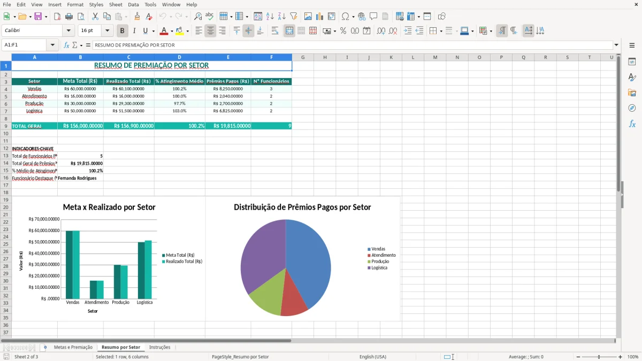Click Increase Indent icon

pos(408,31)
